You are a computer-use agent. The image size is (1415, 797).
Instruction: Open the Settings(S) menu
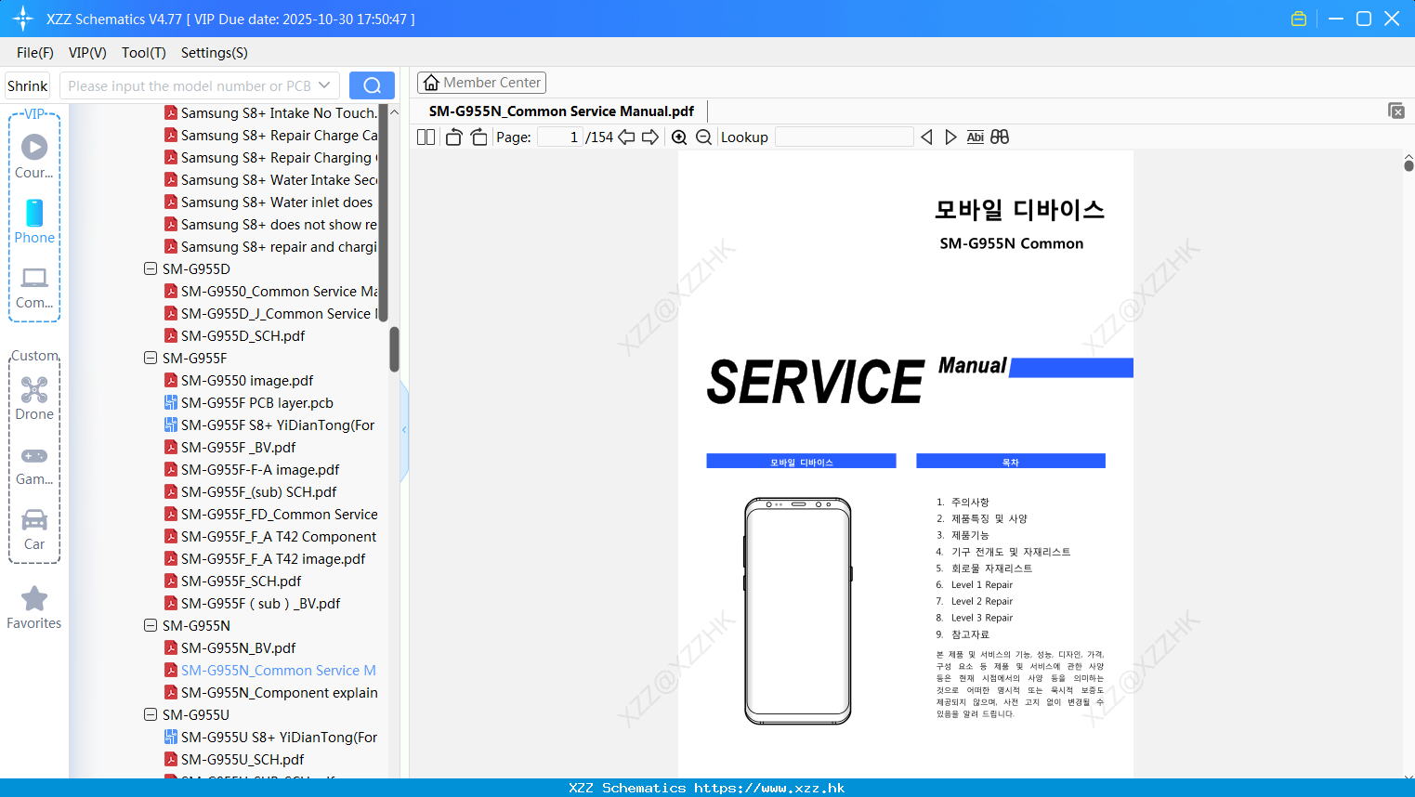[x=215, y=53]
